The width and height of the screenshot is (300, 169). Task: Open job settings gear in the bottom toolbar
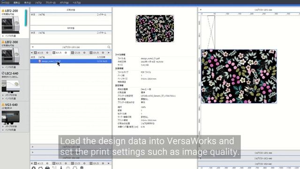[x=34, y=168]
